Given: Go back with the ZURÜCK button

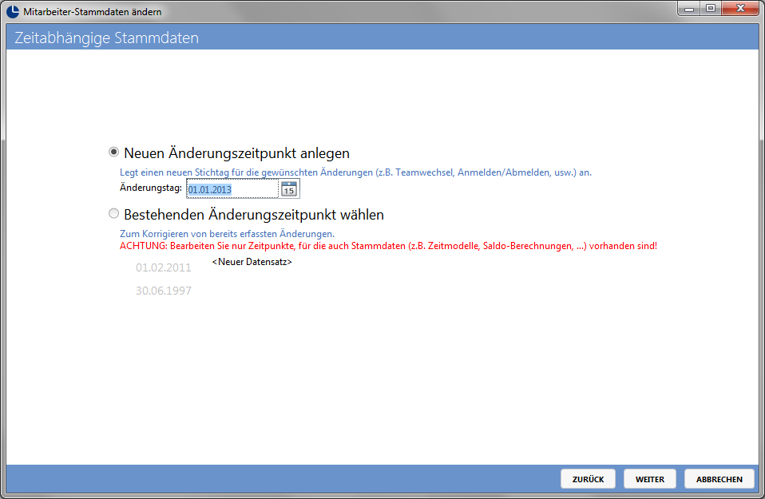Looking at the screenshot, I should [588, 479].
